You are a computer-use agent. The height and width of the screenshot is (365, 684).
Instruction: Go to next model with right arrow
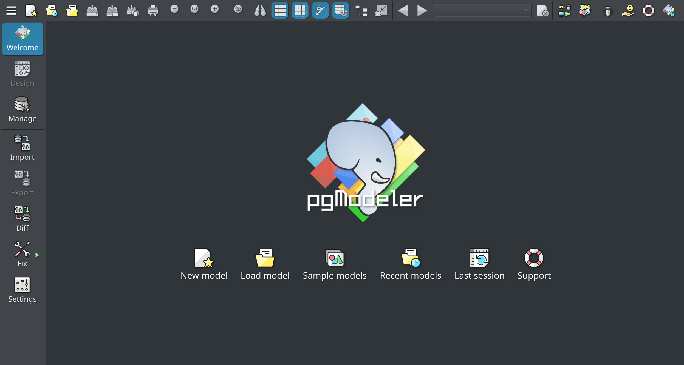pyautogui.click(x=422, y=11)
